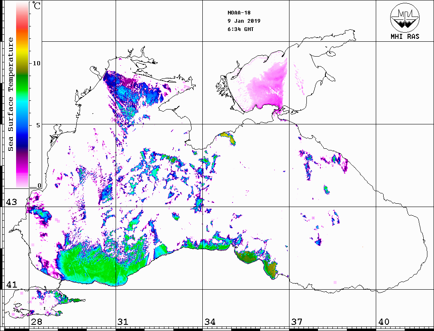Click the 0 tick on color scale
Image resolution: width=434 pixels, height=331 pixels.
tap(39, 186)
